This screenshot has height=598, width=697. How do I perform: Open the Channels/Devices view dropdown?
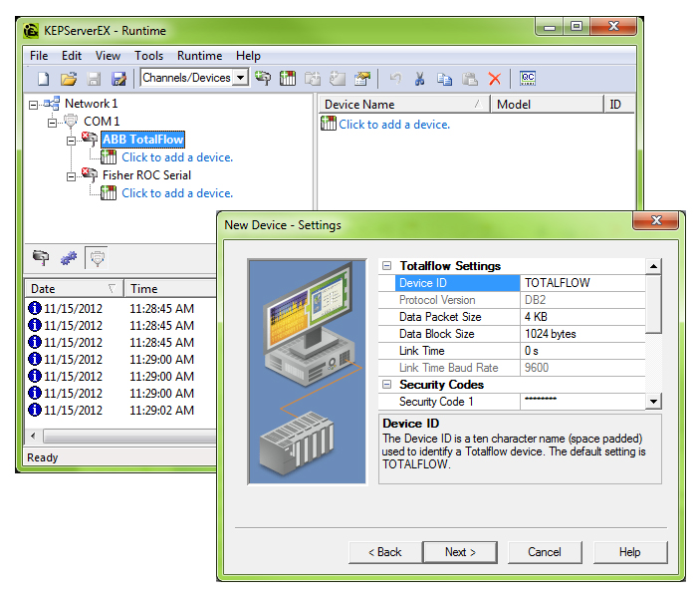240,78
